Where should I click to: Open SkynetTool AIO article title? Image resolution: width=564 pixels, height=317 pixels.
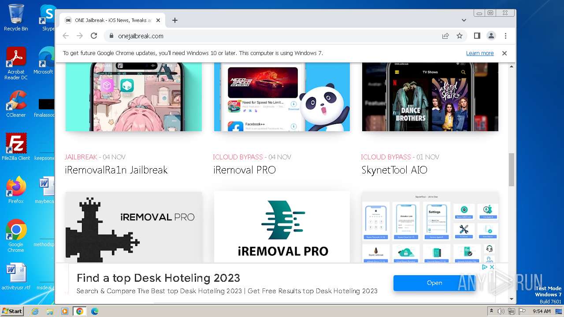(x=394, y=170)
